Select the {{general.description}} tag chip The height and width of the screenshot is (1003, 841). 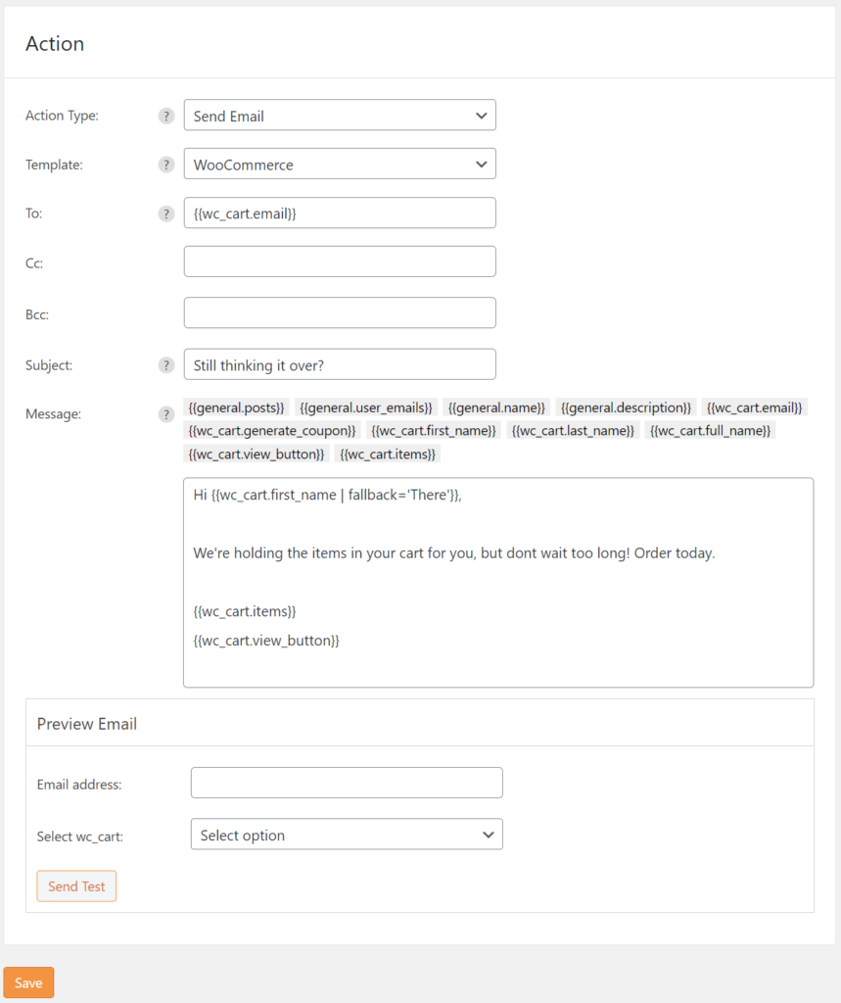(626, 407)
